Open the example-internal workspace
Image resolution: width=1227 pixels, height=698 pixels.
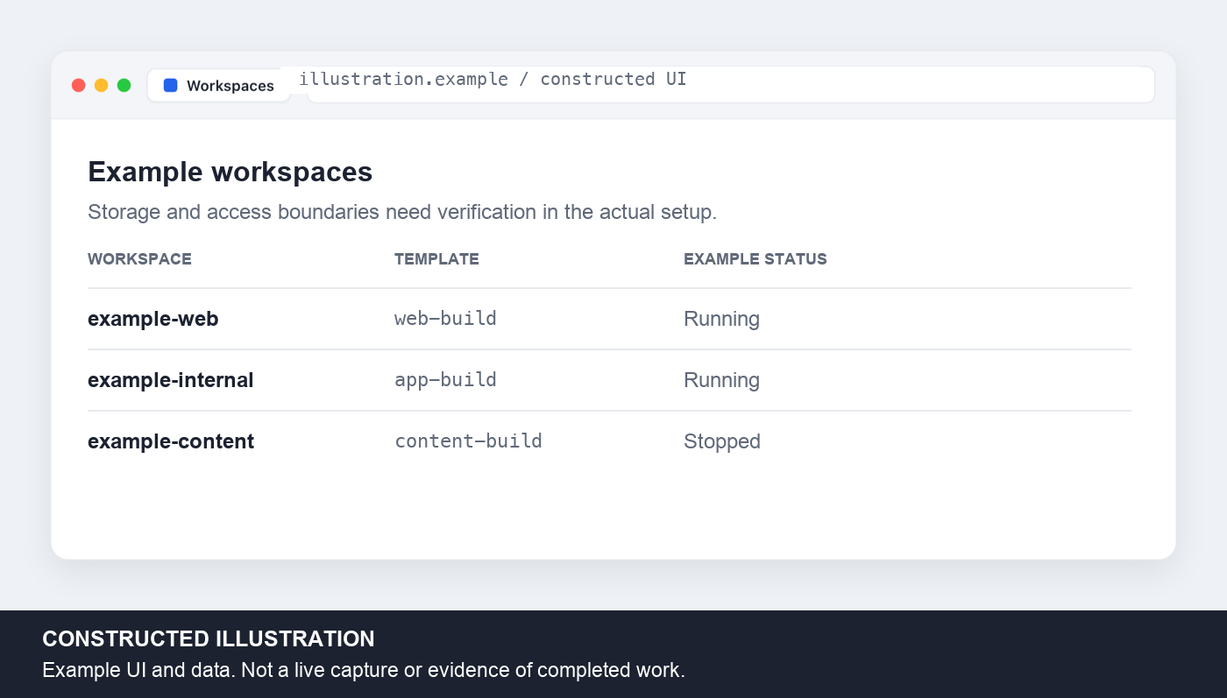(x=171, y=380)
